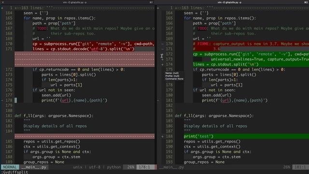309x174 pixels.
Task: Close the left terminal tab
Action: (3, 2)
